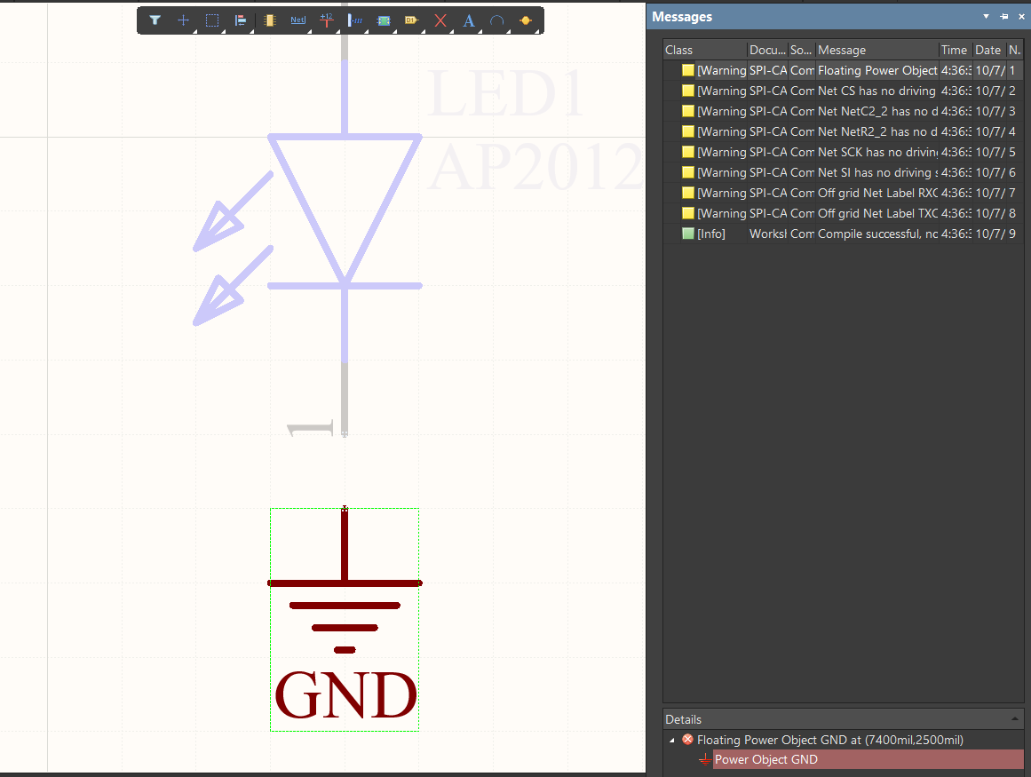Activate the move objects (cross) tool

184,20
